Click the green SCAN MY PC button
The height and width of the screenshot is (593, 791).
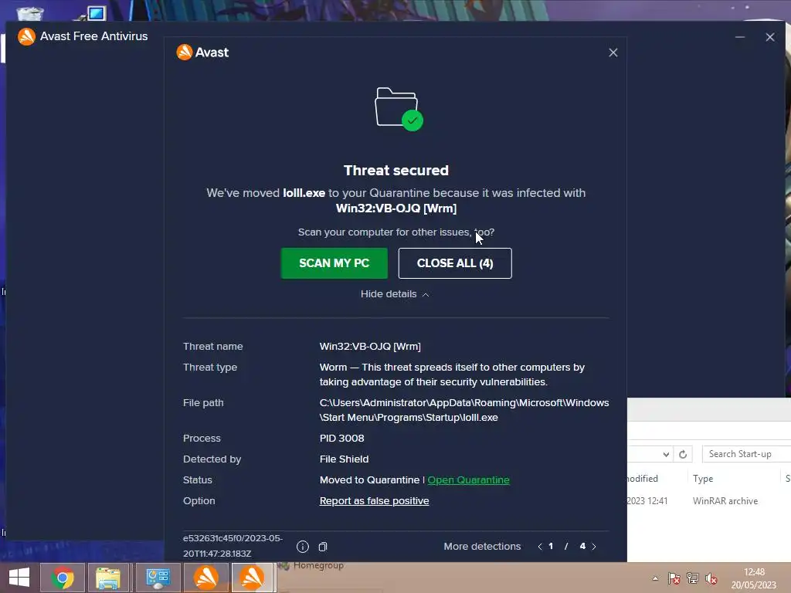coord(334,263)
